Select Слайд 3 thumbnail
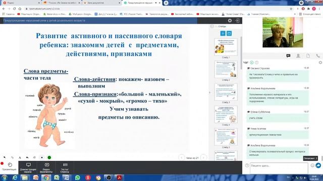323x181 pixels. 226,92
